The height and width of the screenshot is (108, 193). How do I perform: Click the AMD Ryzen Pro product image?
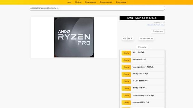tap(74, 37)
